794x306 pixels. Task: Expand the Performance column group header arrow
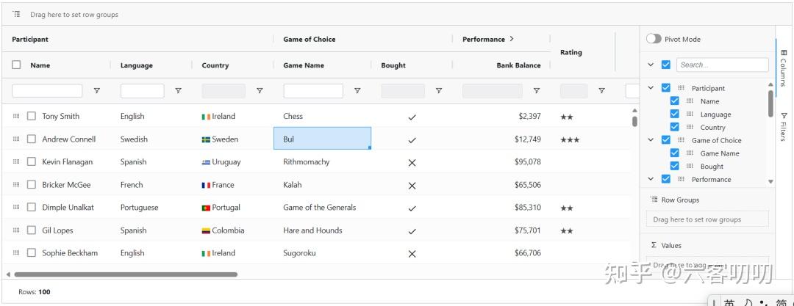coord(512,39)
